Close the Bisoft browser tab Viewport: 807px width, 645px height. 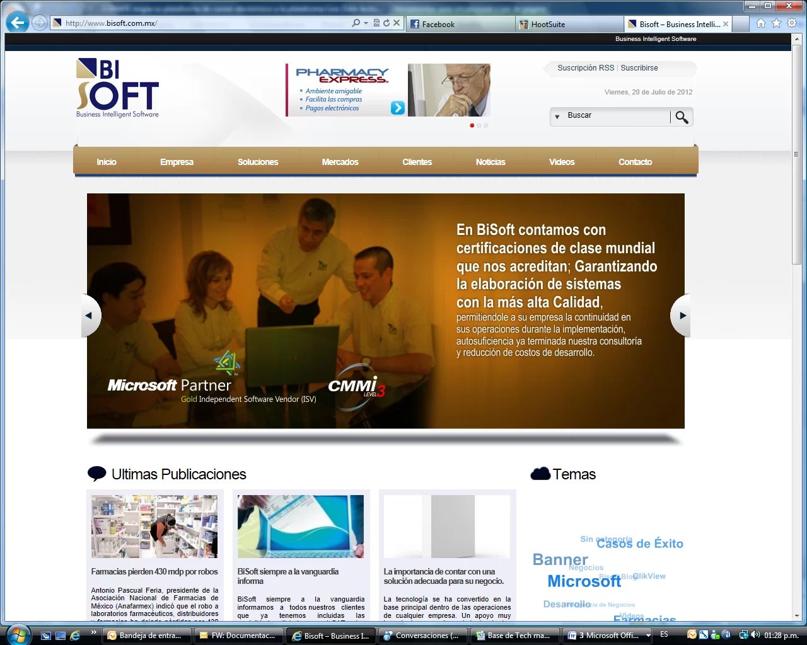click(726, 24)
